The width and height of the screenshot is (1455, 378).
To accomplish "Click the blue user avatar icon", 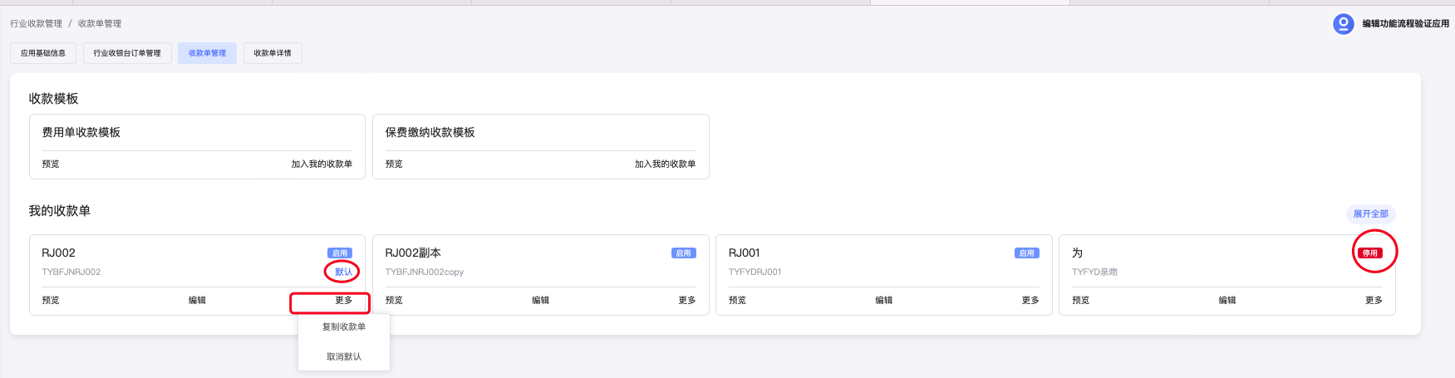I will click(x=1343, y=24).
